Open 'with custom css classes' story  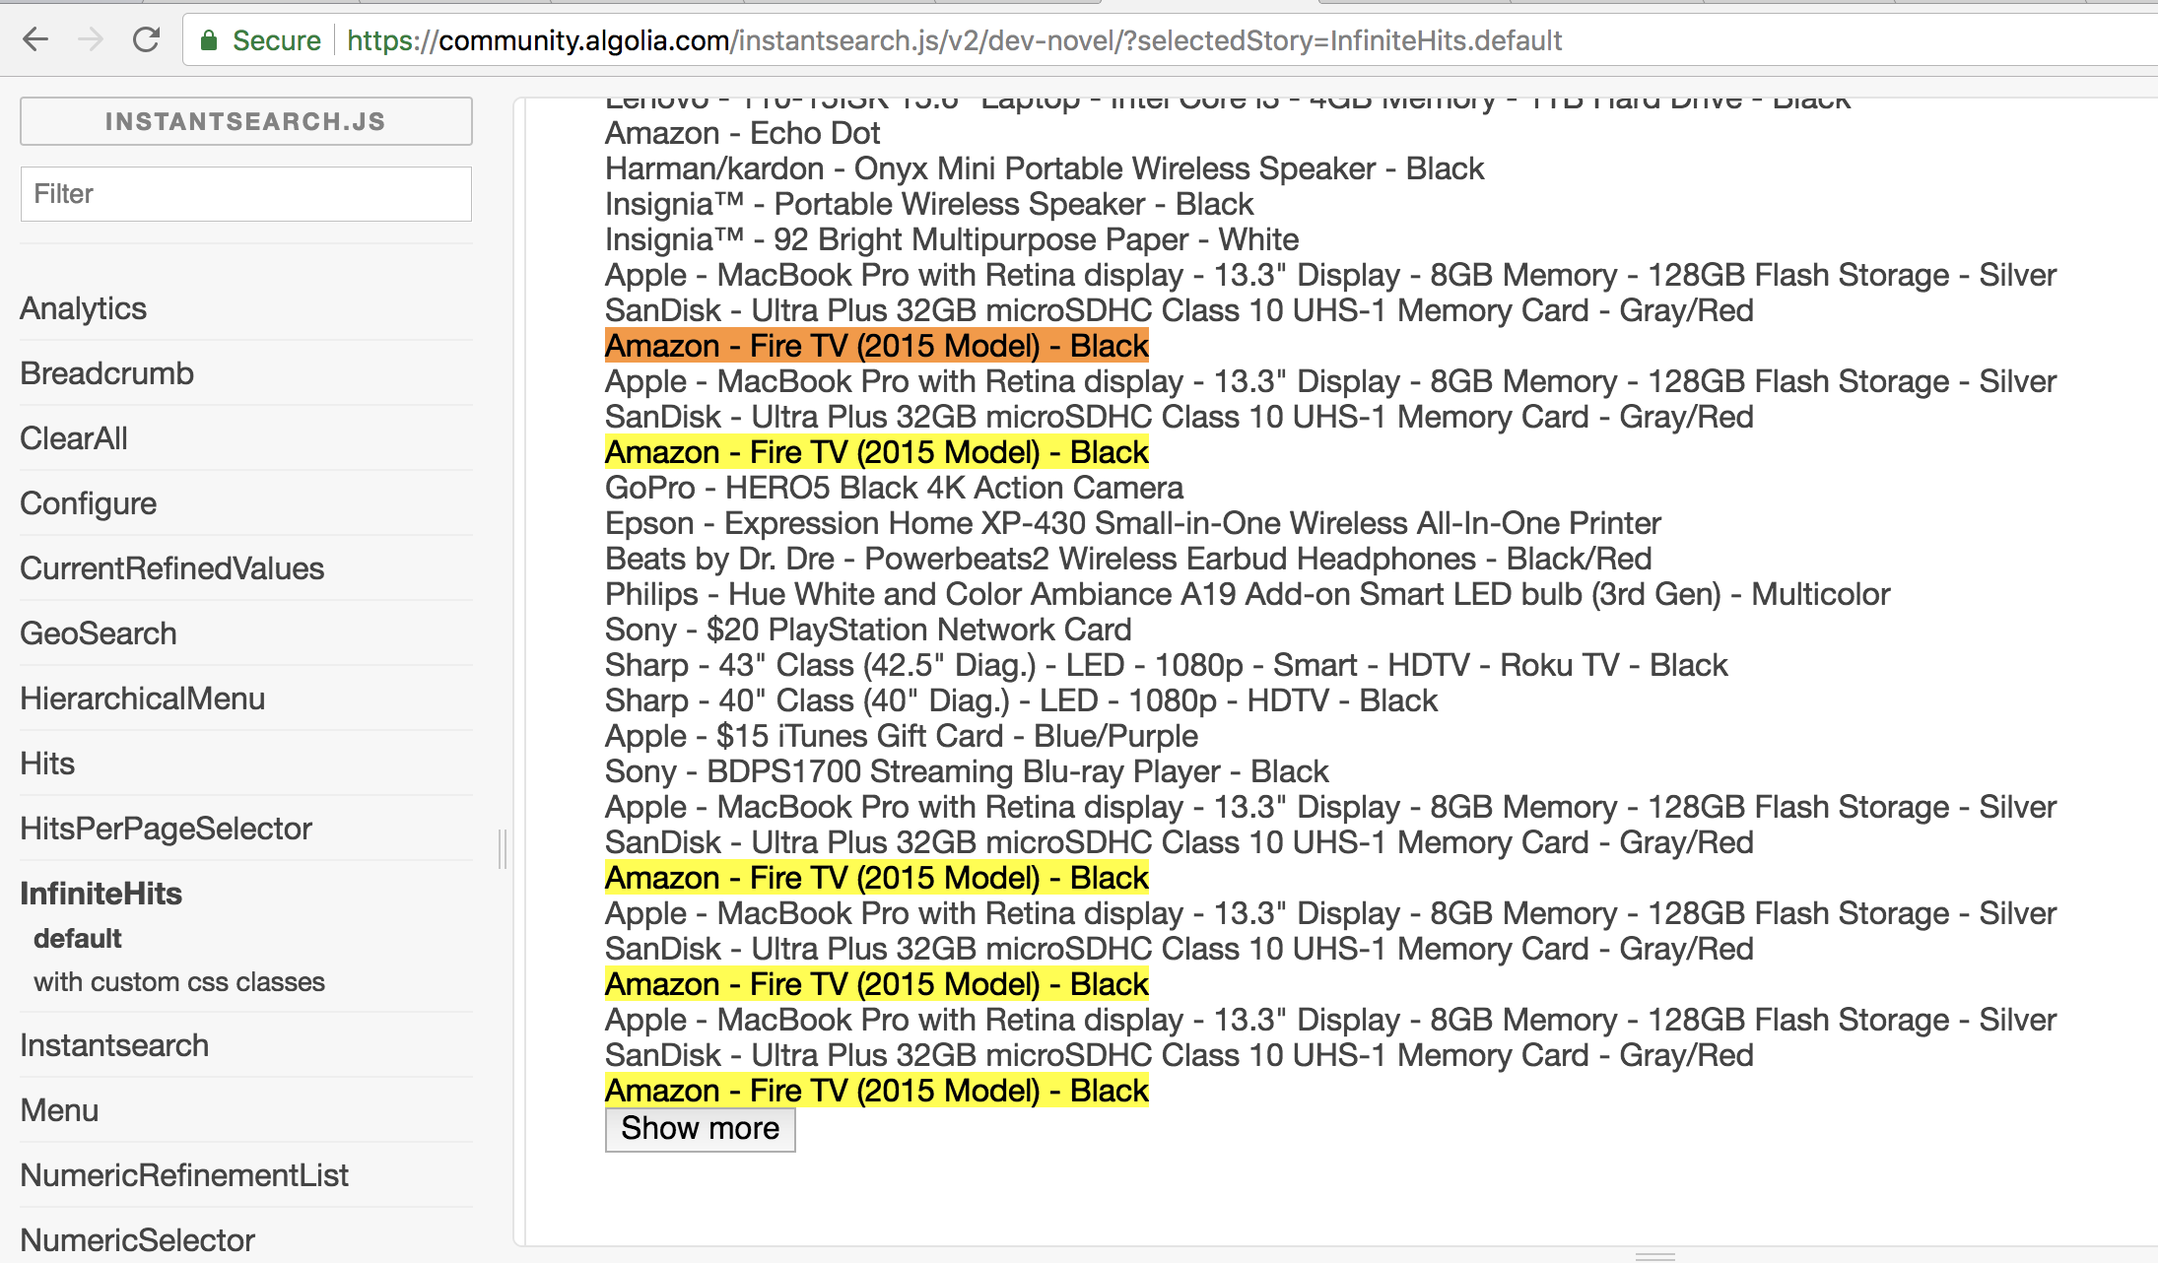coord(179,982)
